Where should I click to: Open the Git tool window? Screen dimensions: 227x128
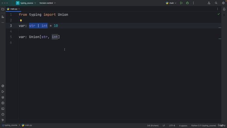point(3,120)
